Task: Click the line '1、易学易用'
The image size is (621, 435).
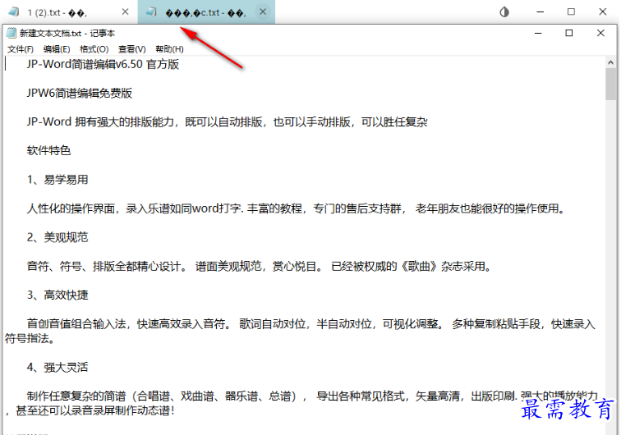Action: pos(57,180)
